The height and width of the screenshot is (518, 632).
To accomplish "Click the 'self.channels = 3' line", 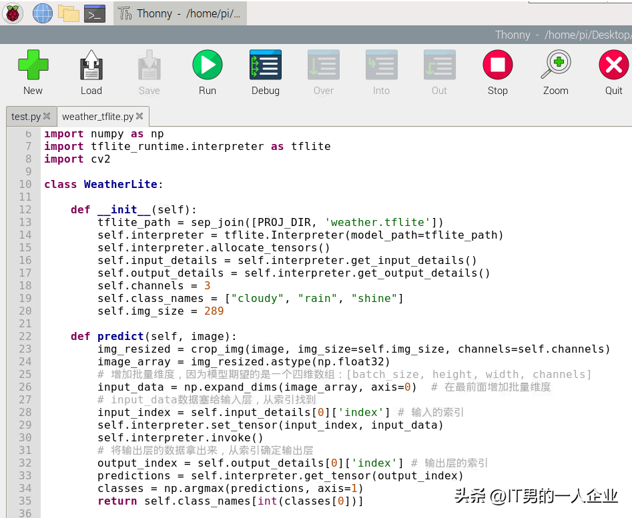I will pyautogui.click(x=154, y=286).
